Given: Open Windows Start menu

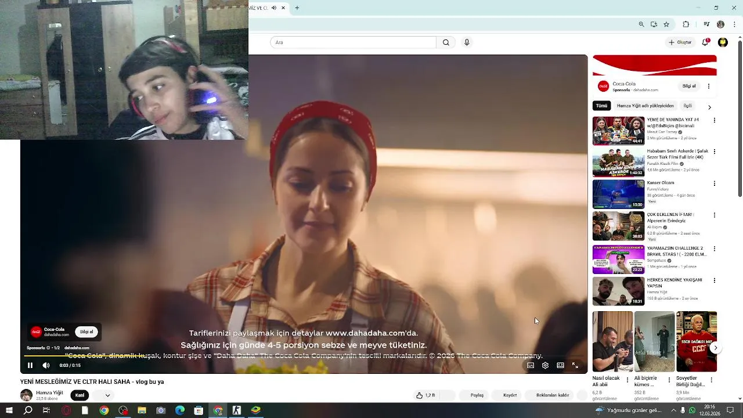Looking at the screenshot, I should click(x=9, y=410).
